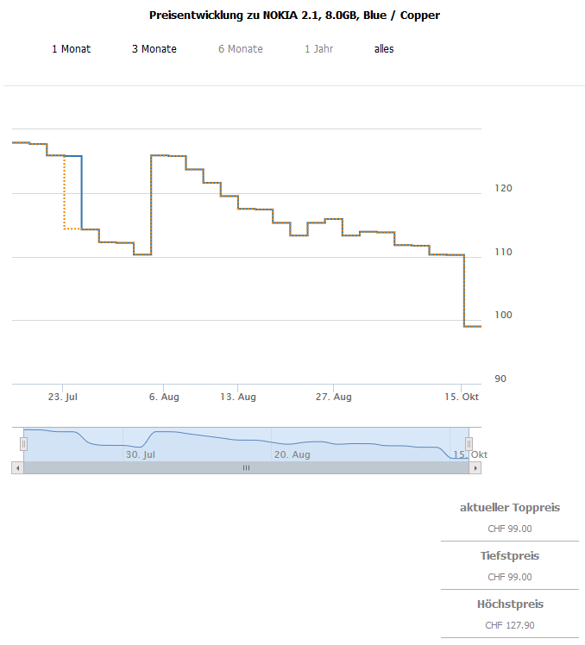585x645 pixels.
Task: Click the 23. Jul axis label
Action: 63,397
